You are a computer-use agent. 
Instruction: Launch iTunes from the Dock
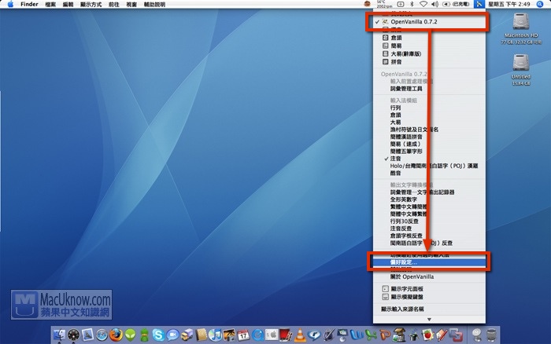(215, 335)
